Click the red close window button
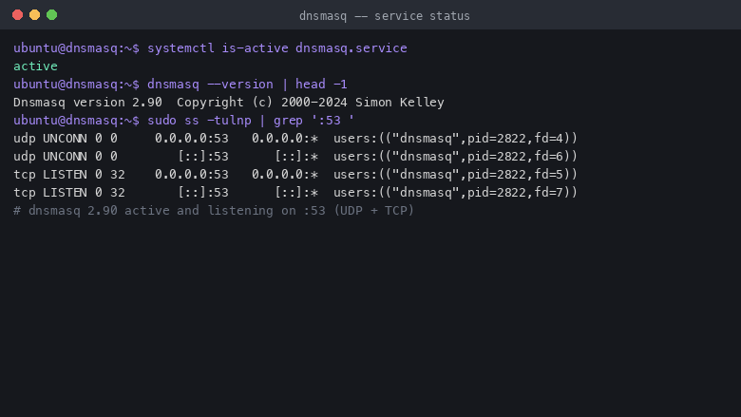The height and width of the screenshot is (417, 741). pyautogui.click(x=17, y=15)
